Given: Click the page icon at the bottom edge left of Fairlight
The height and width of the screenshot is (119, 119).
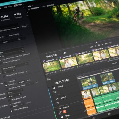Looking at the screenshot, I should pos(94,118).
